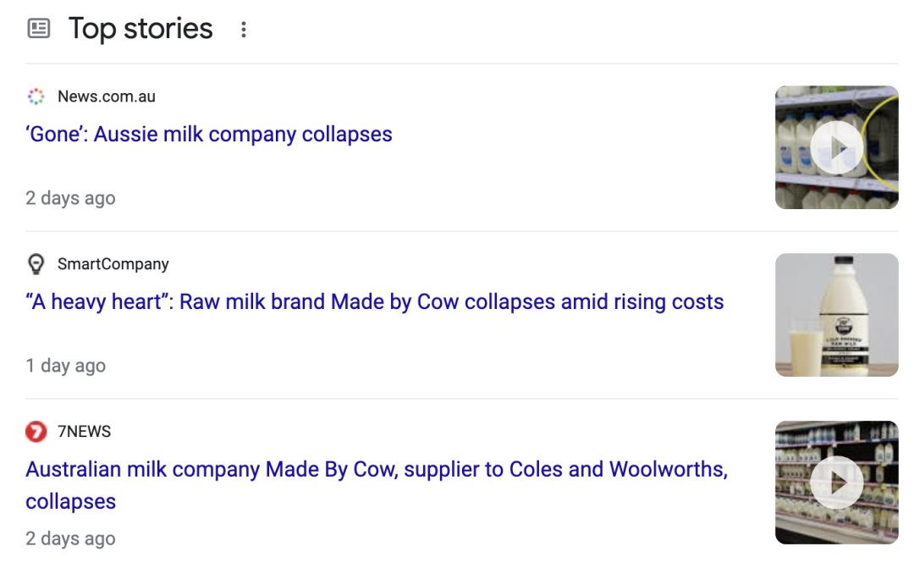Viewport: 914px width, 563px height.
Task: Open "'Gone': Aussie milk company collapses" headline
Action: 209,134
